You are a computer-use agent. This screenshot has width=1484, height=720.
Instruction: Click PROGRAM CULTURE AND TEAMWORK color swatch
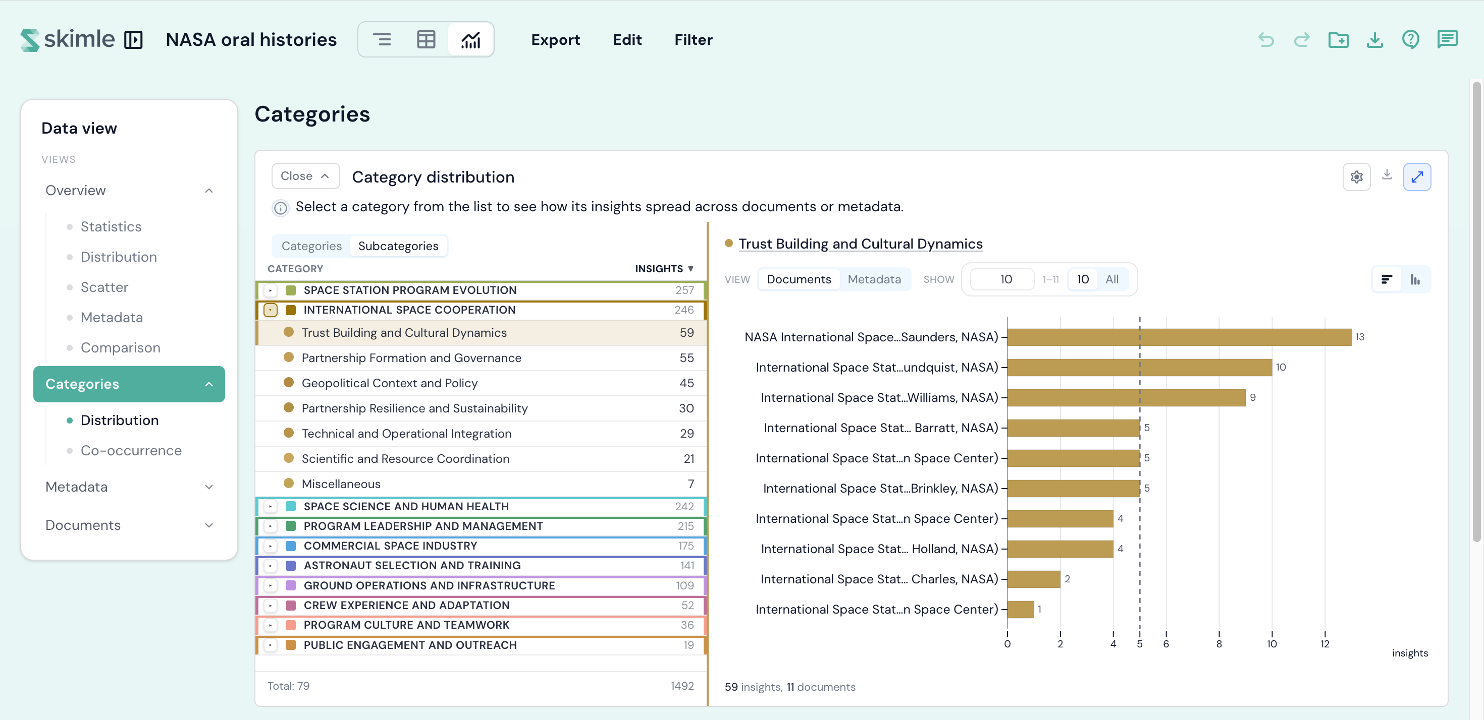pyautogui.click(x=290, y=626)
